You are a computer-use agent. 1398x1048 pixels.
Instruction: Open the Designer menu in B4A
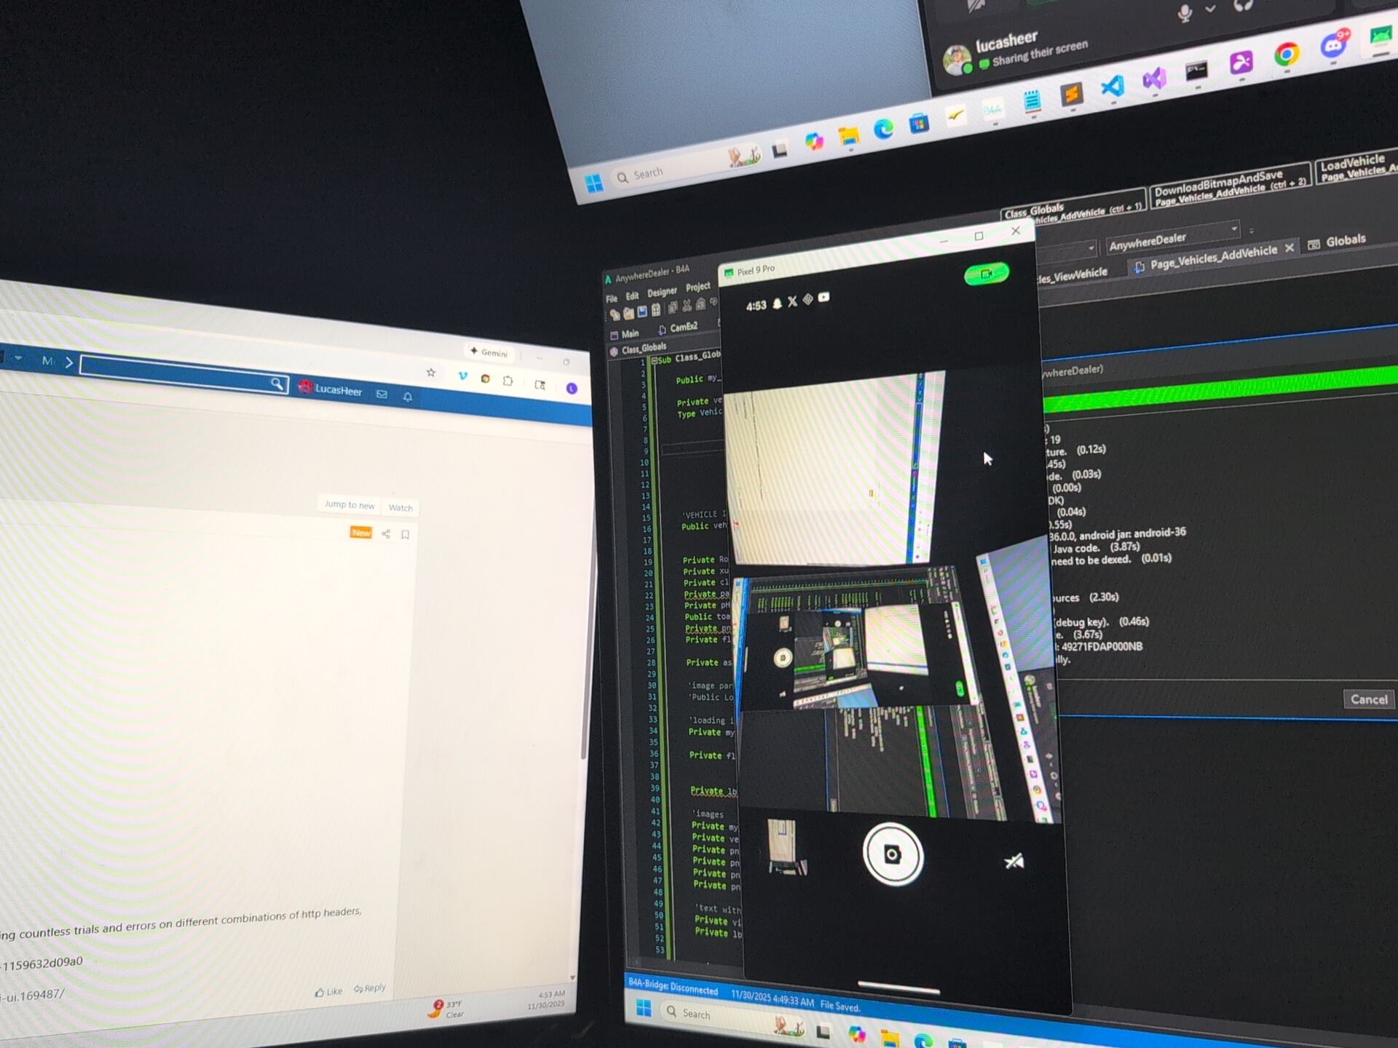(x=662, y=292)
